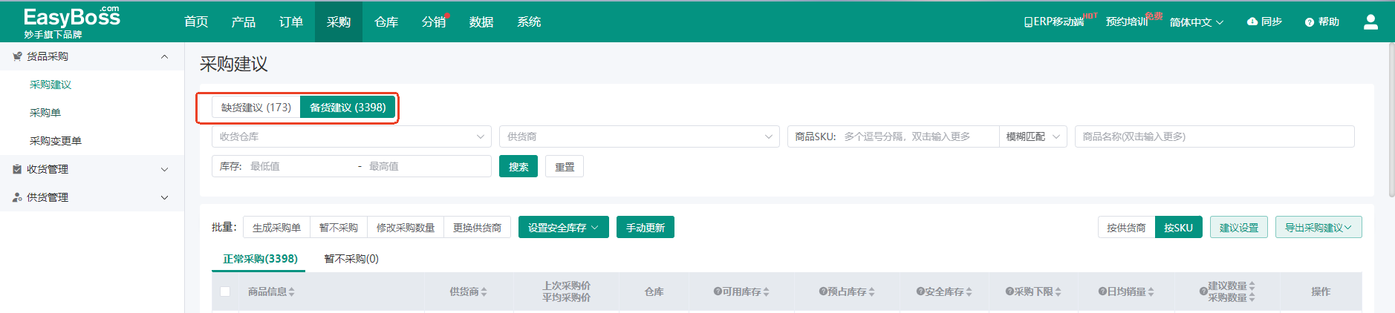The image size is (1395, 313).
Task: Open the ERP mobile app link
Action: tap(1053, 22)
